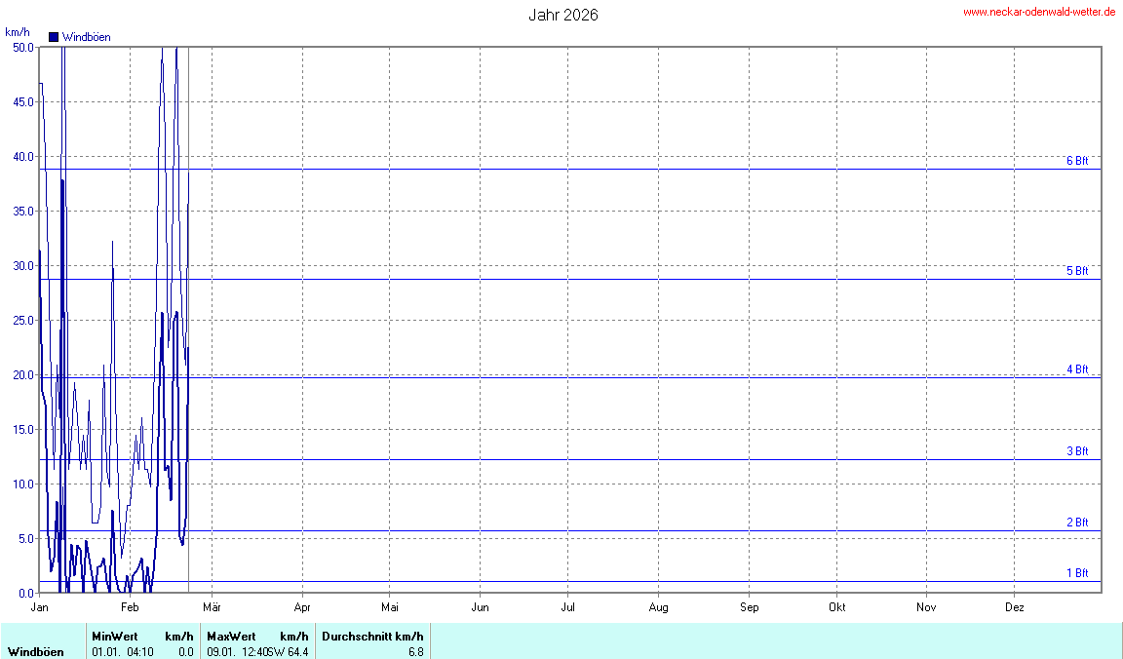Select the Mär month marker
This screenshot has width=1123, height=659.
tap(212, 607)
